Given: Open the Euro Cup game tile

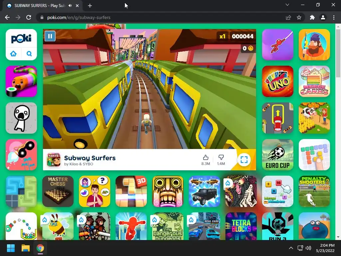Looking at the screenshot, I should tap(278, 155).
